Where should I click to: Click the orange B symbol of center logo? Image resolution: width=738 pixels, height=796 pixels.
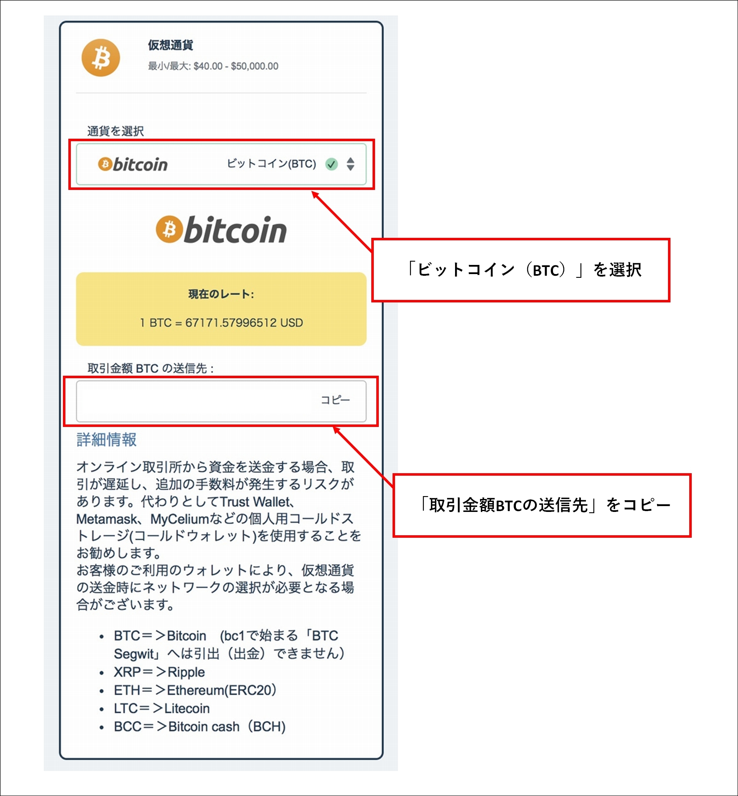[169, 229]
